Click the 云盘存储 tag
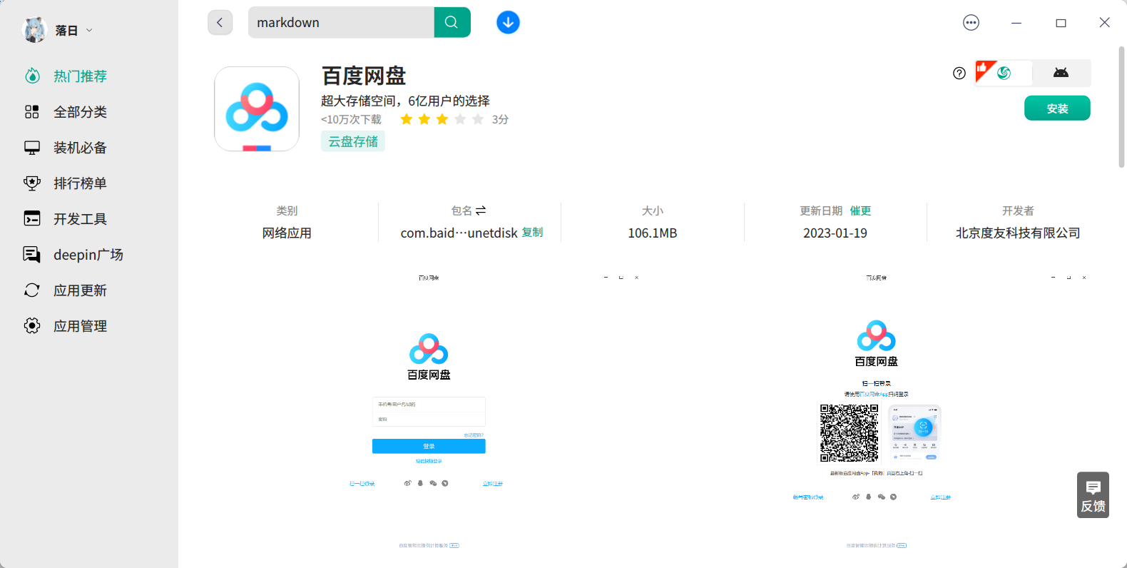Viewport: 1127px width, 568px height. tap(353, 141)
